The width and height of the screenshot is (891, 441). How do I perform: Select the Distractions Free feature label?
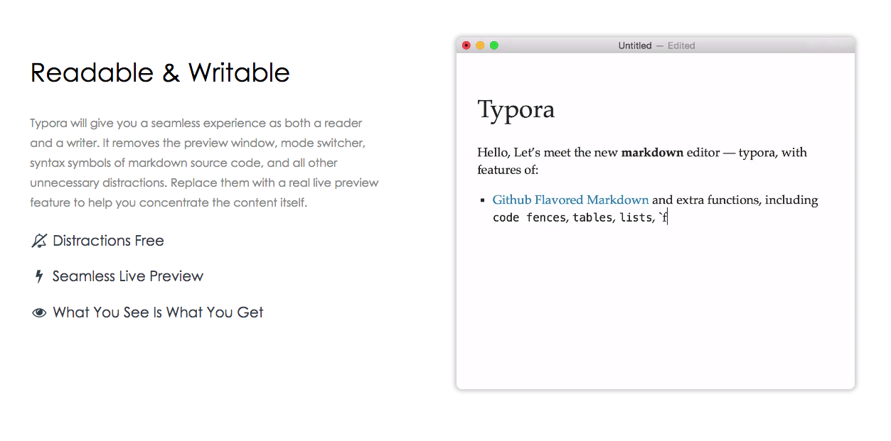108,241
